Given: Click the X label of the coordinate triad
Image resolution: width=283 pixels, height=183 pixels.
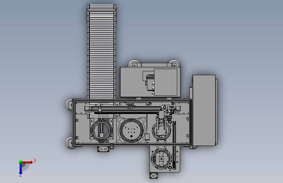Looking at the screenshot, I should point(35,161).
